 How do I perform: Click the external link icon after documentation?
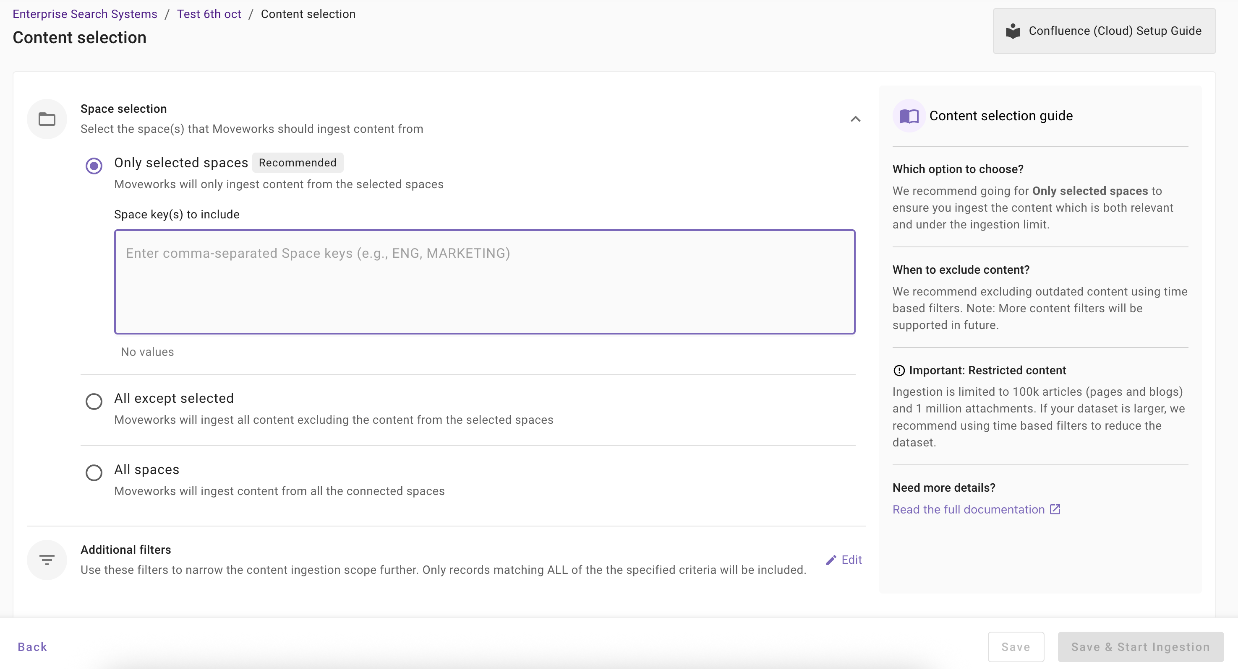pyautogui.click(x=1055, y=509)
